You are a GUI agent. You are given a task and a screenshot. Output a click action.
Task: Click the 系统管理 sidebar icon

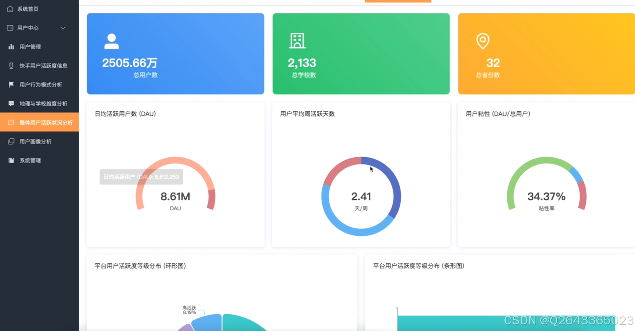tap(11, 160)
